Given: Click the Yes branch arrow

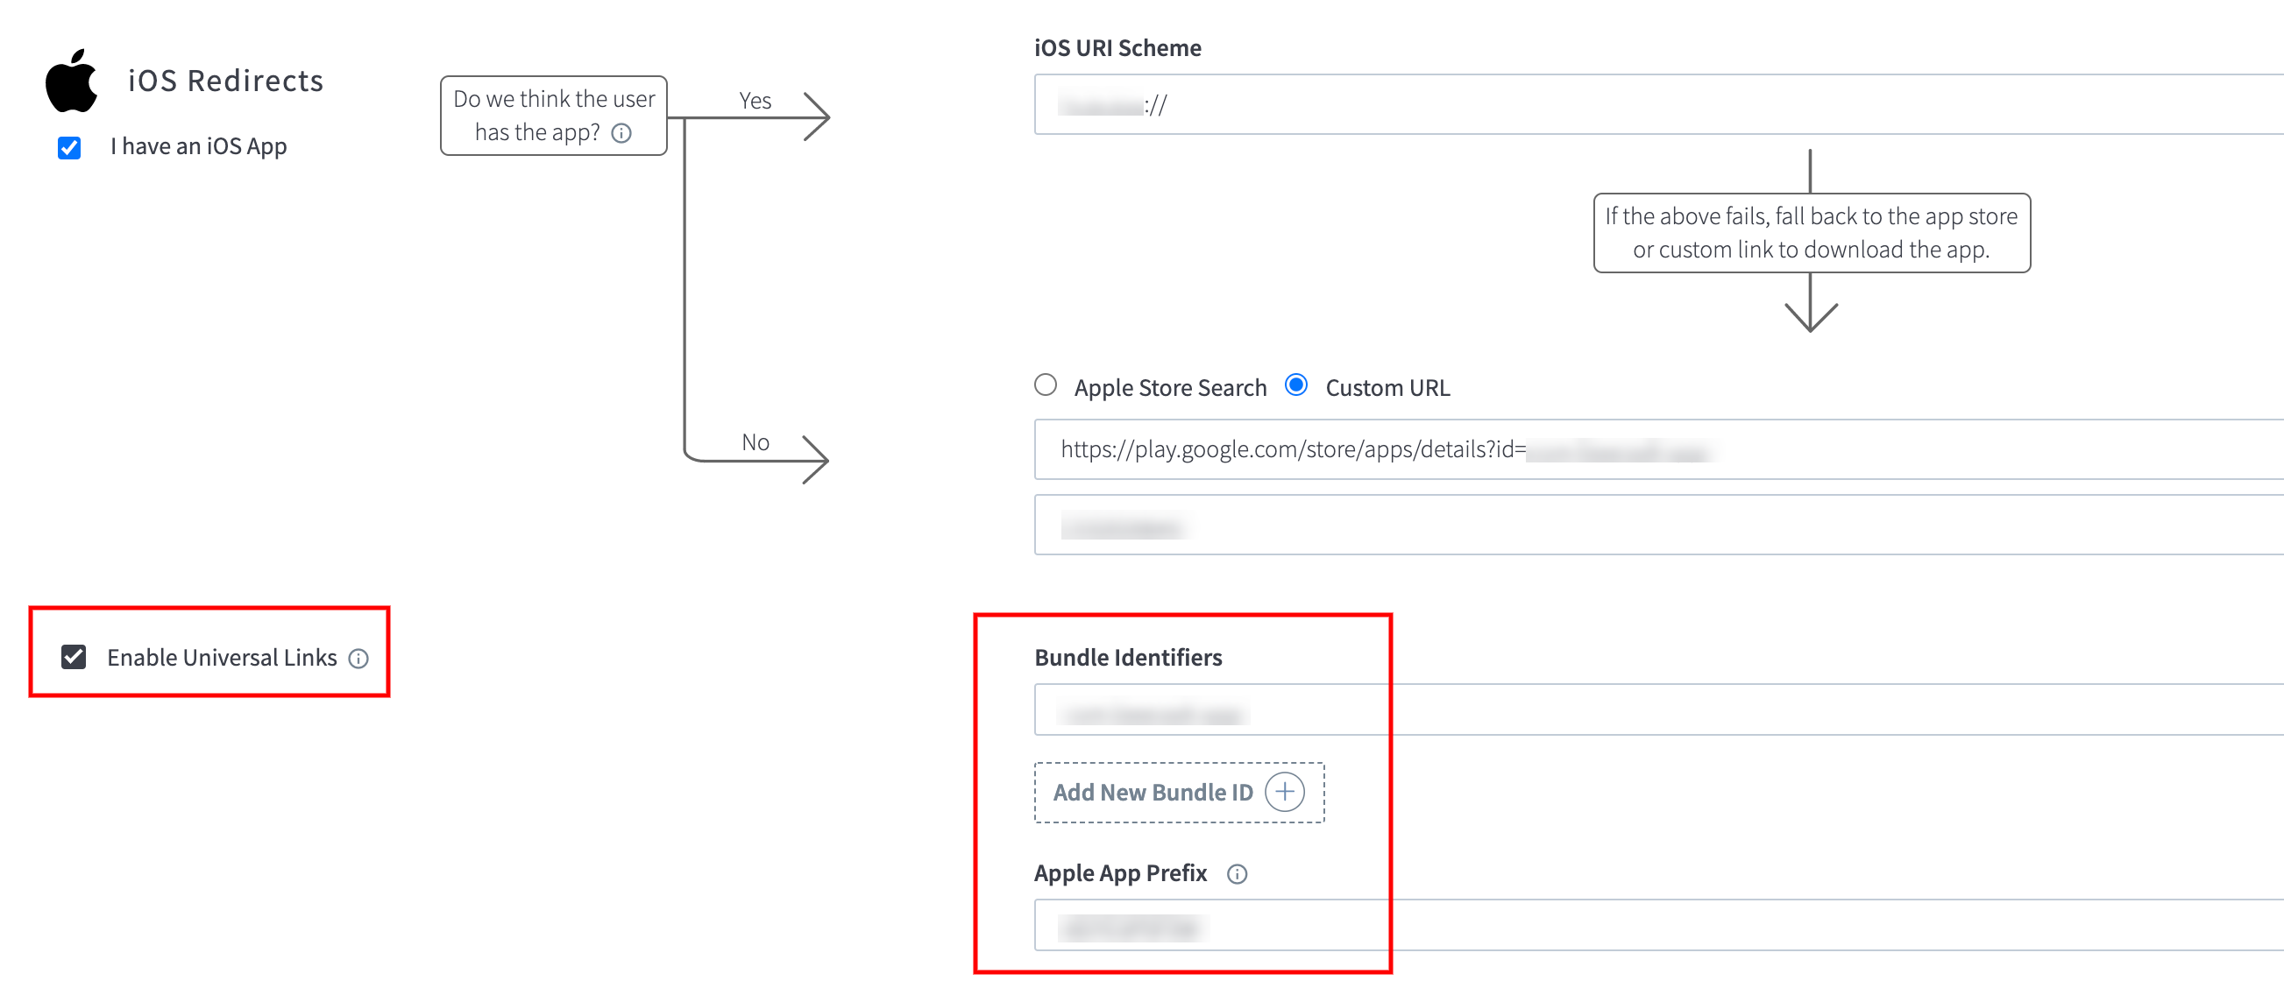Looking at the screenshot, I should (814, 116).
